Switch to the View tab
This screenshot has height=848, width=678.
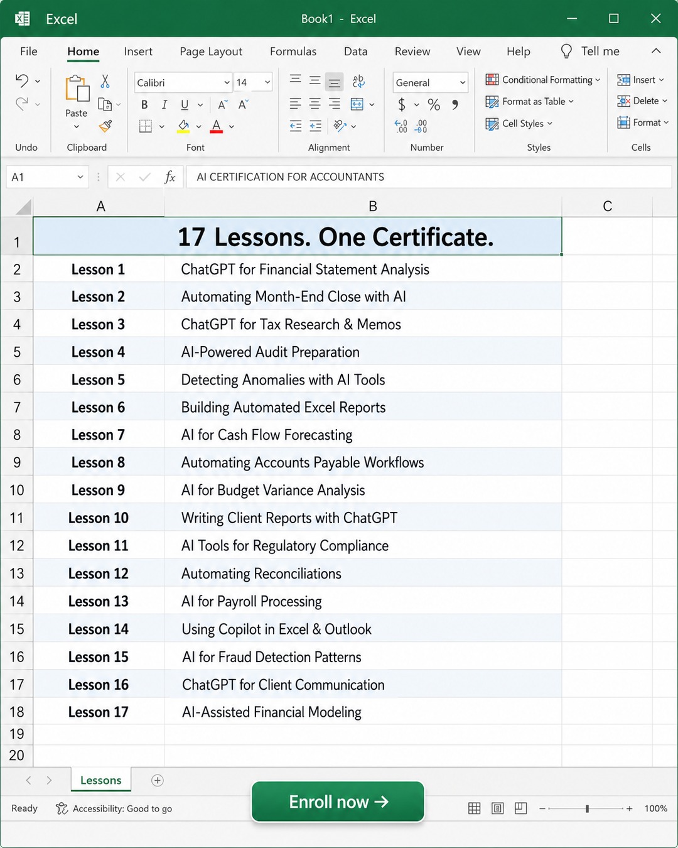point(468,52)
